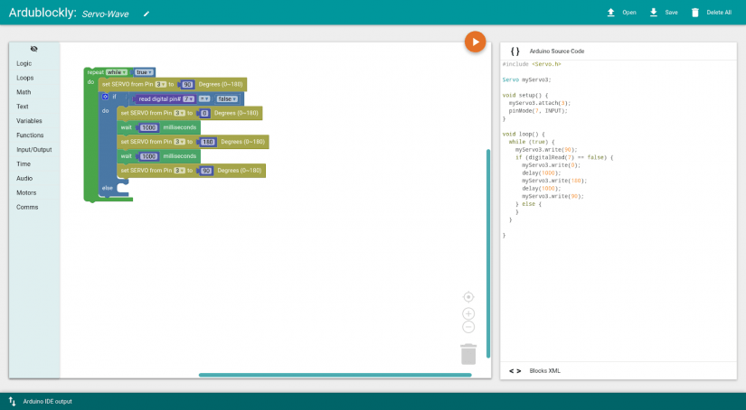
Task: Click the workspace zoom in plus icon
Action: (468, 313)
